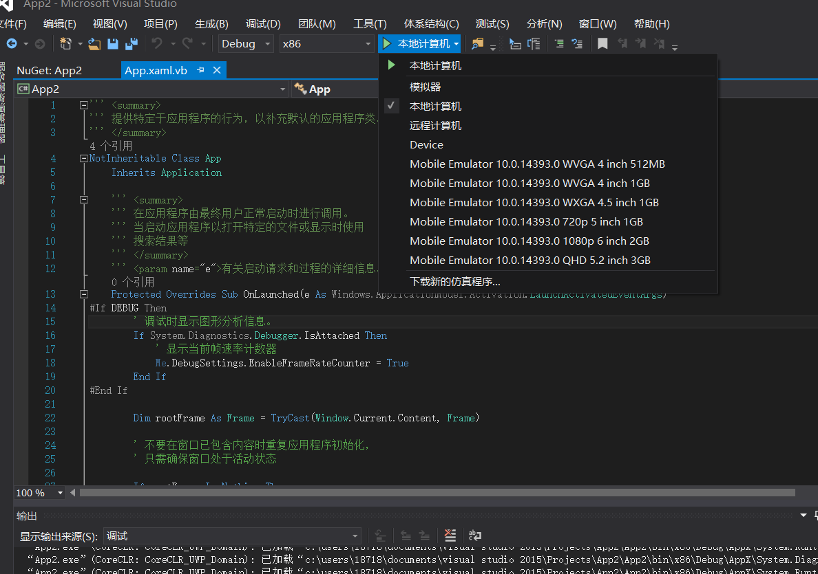Open the New Project dropdown arrow
Image resolution: width=818 pixels, height=574 pixels.
point(80,44)
